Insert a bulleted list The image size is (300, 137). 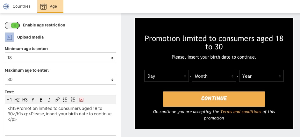pos(65,100)
